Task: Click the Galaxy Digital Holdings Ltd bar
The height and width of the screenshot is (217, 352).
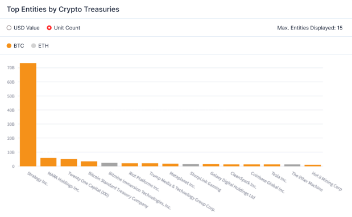Action: 211,165
